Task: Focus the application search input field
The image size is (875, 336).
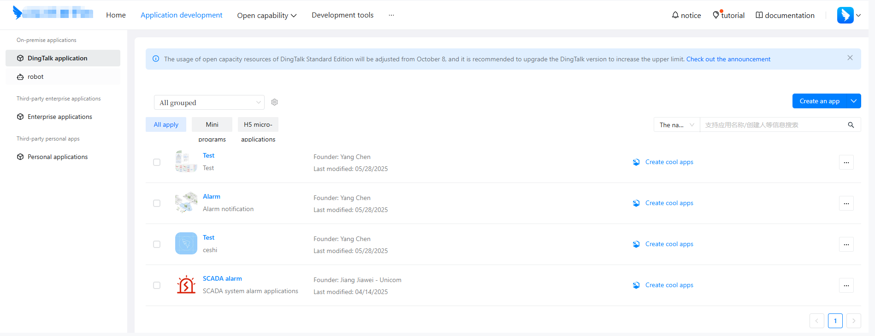Action: (772, 125)
